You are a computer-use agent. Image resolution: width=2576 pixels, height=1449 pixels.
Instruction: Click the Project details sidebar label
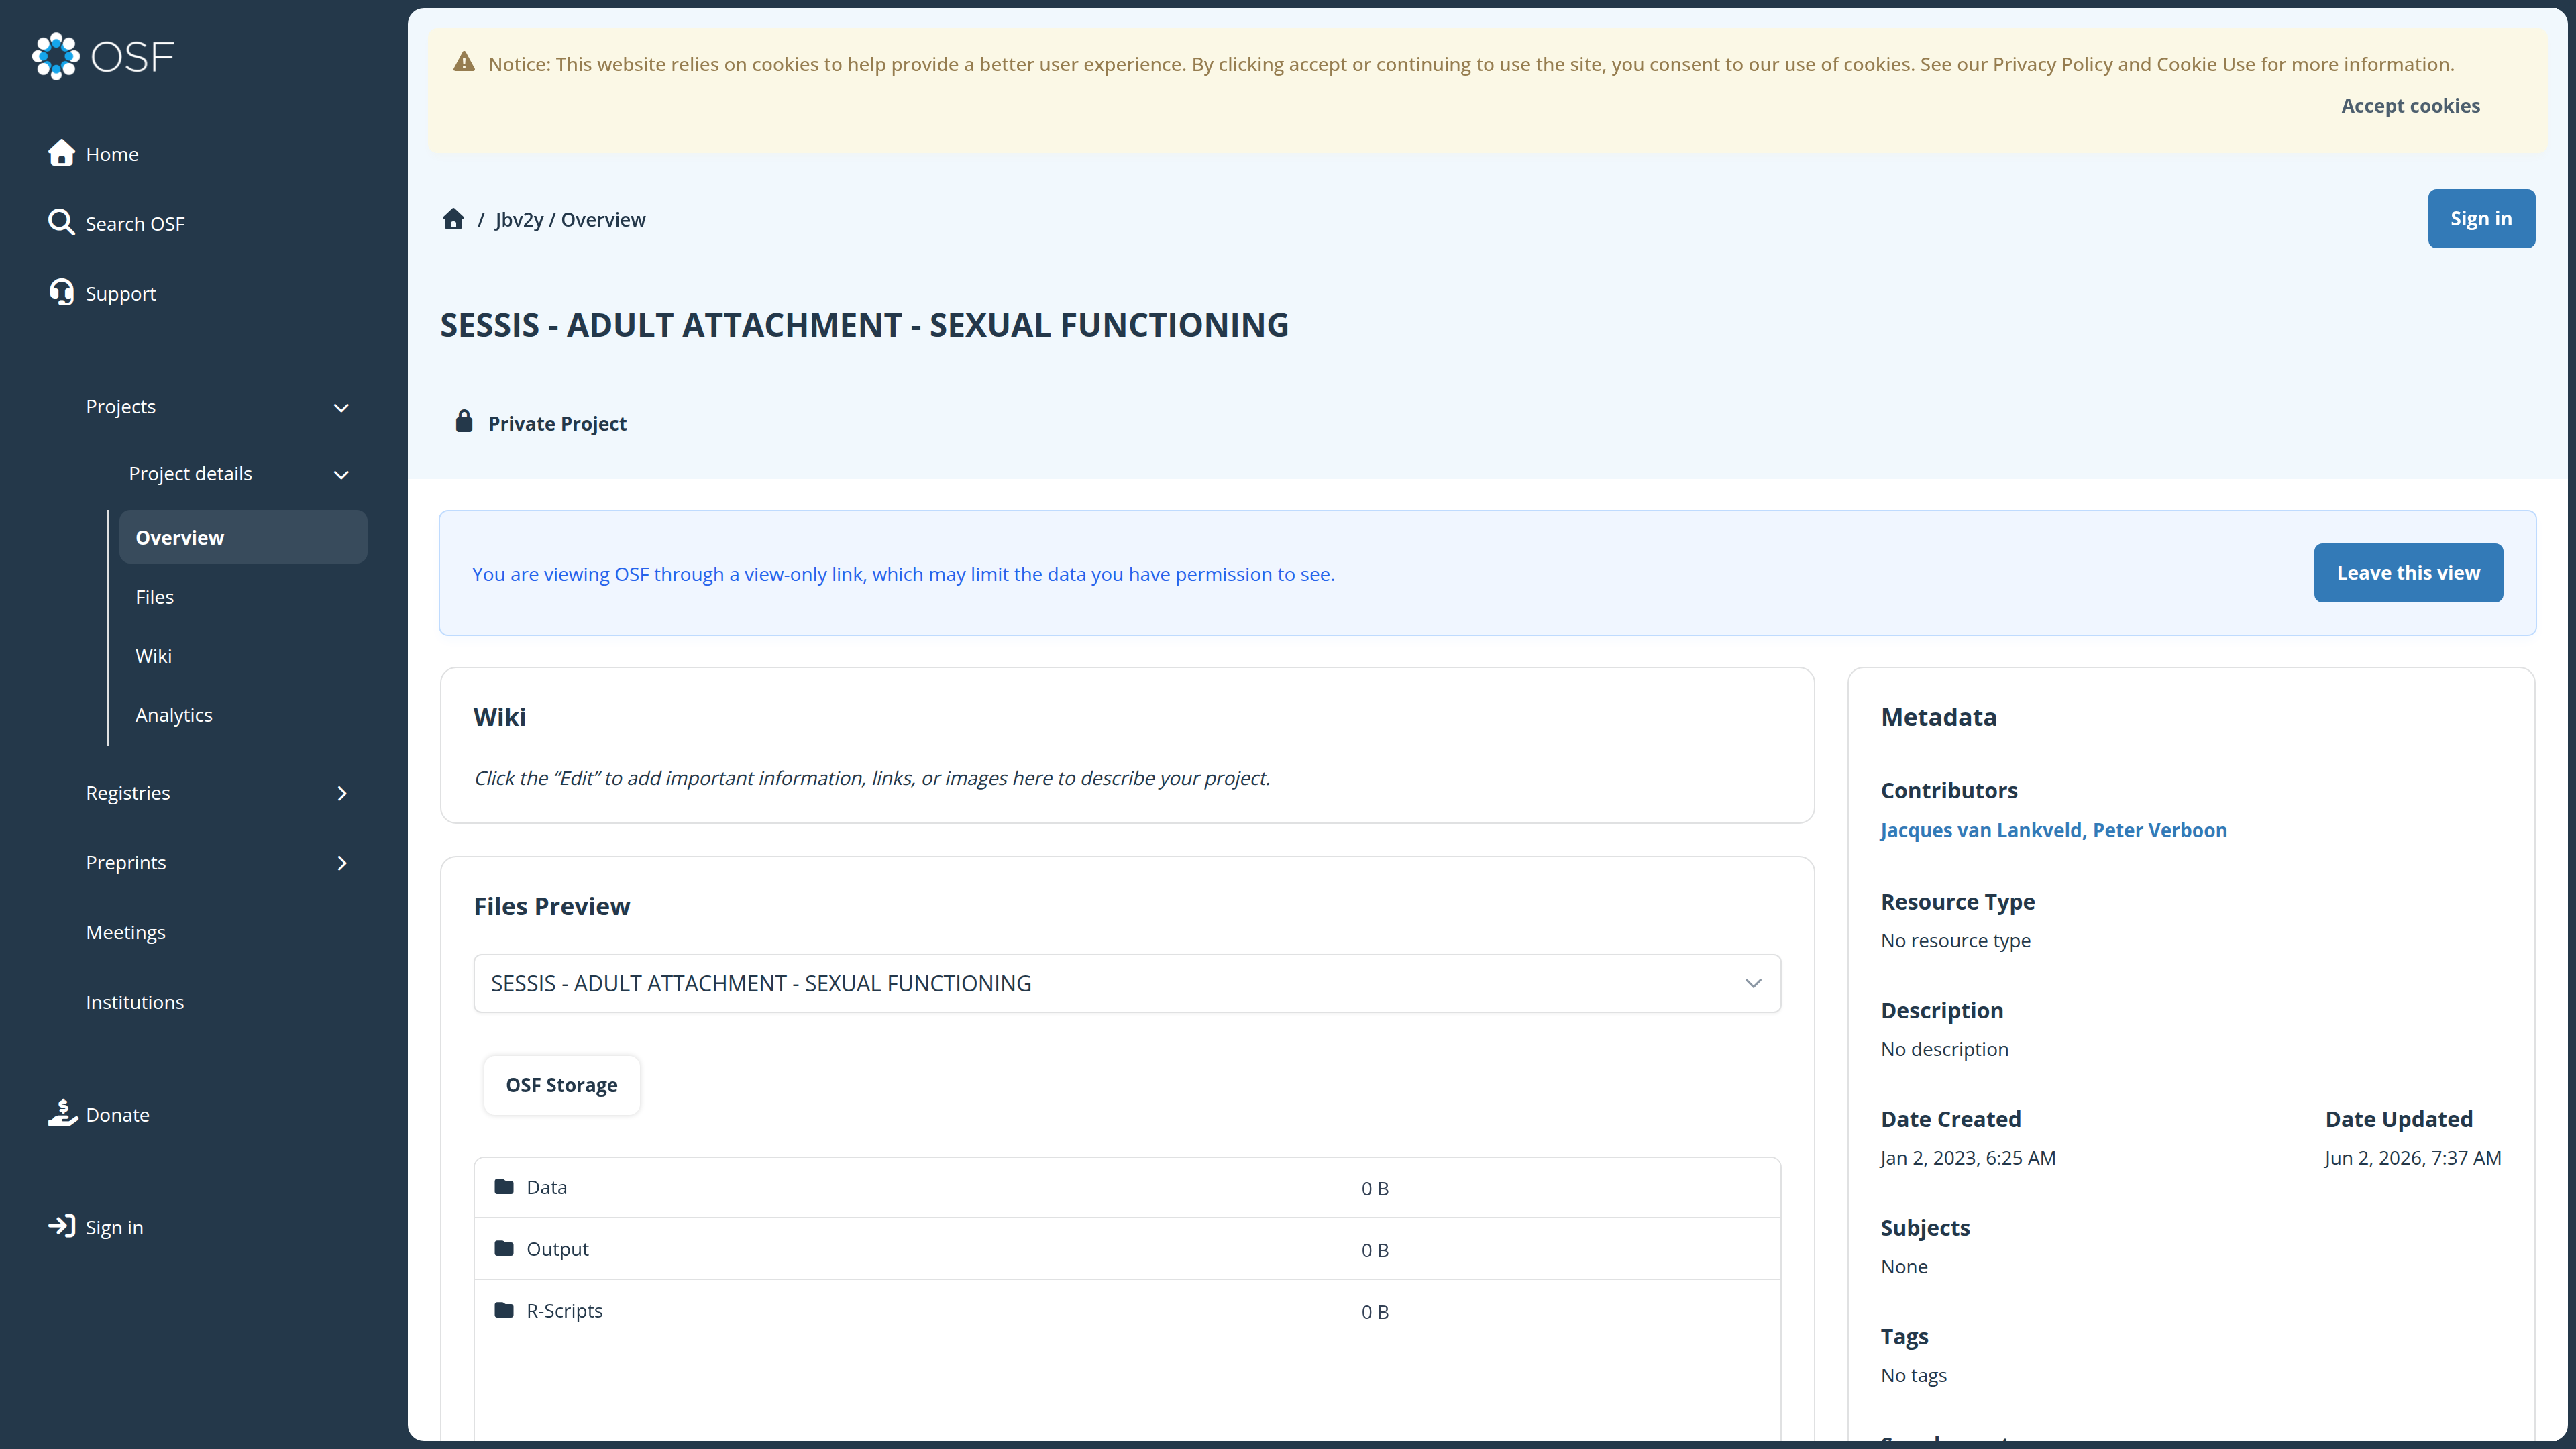tap(190, 473)
